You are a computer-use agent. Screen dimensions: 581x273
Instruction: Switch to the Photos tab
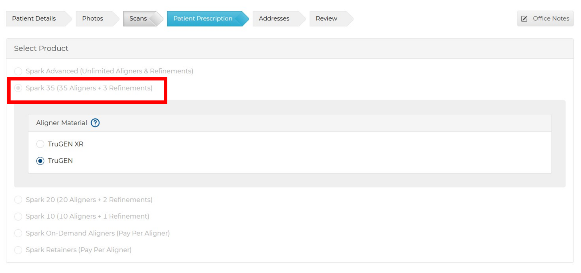point(92,18)
